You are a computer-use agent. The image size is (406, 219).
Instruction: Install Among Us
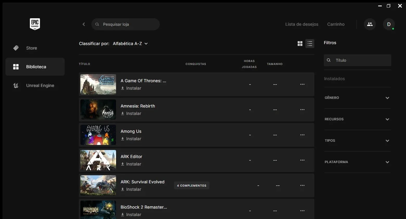click(131, 139)
